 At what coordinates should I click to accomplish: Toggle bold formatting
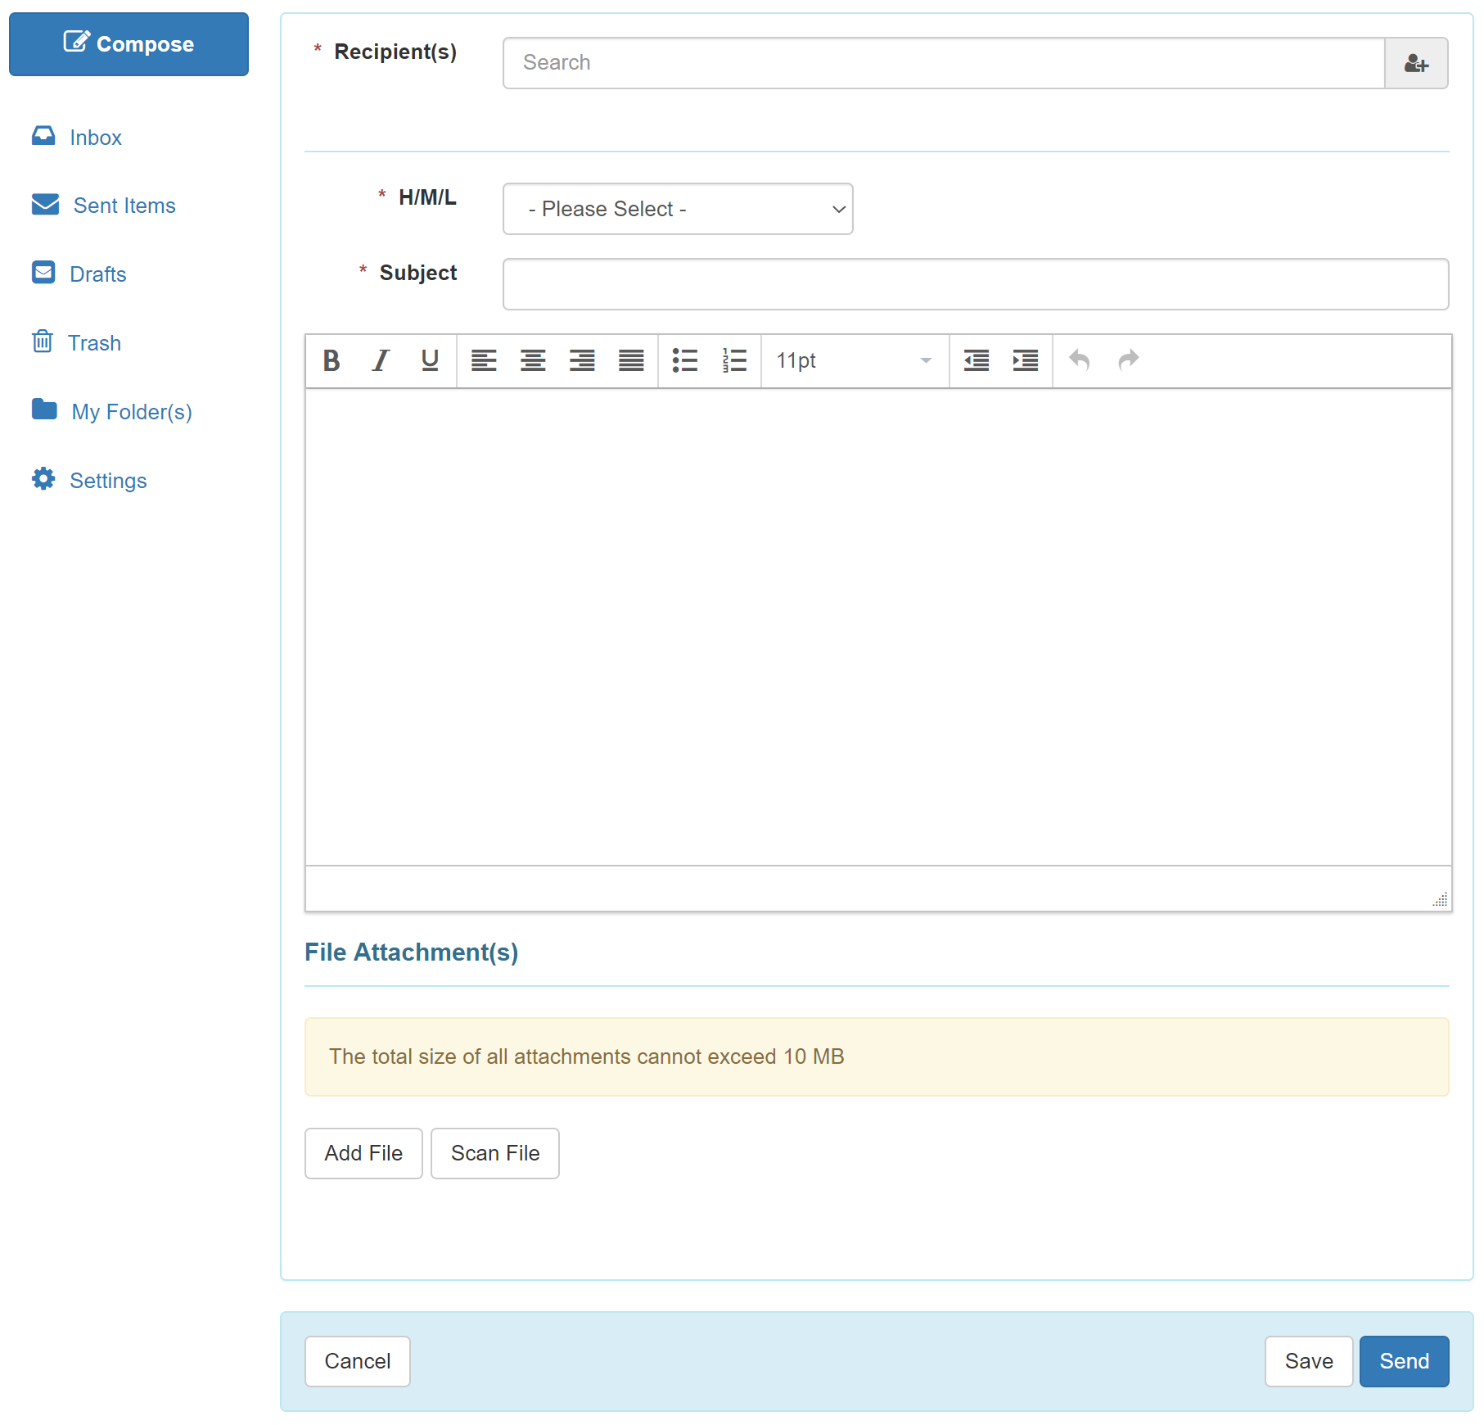332,360
